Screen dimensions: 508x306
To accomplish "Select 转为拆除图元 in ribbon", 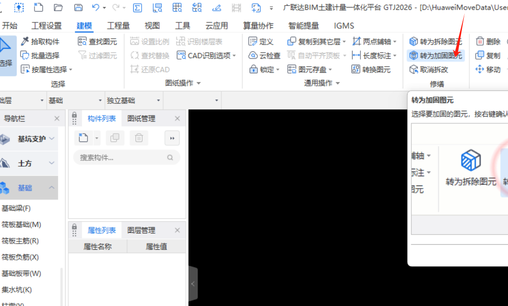I will [x=435, y=41].
